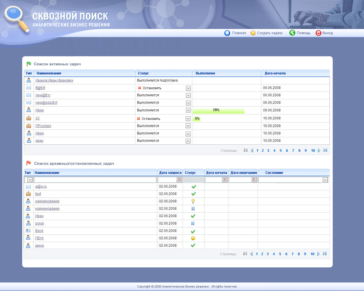This screenshot has height=291, width=364.
Task: Go to next page of archive tasks list
Action: coord(318,254)
